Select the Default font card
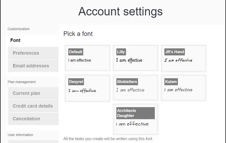Screen dimensions: 226x143 click(88, 58)
